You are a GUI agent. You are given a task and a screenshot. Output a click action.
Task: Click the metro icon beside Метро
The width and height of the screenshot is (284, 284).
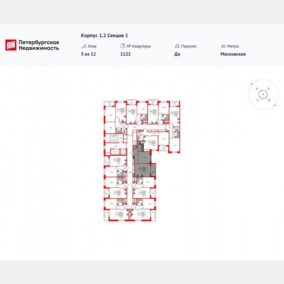(223, 46)
